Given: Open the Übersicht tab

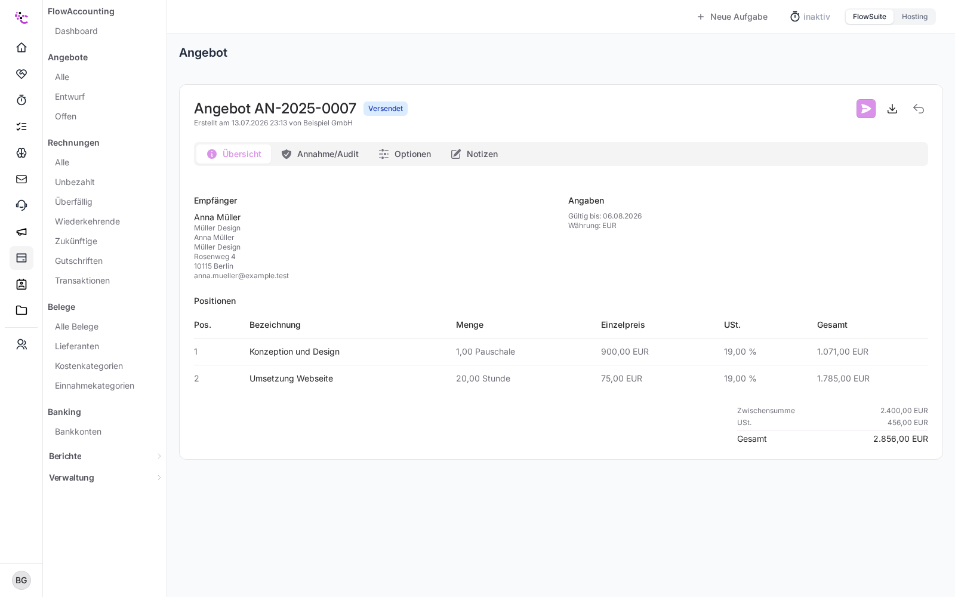Looking at the screenshot, I should pyautogui.click(x=234, y=154).
